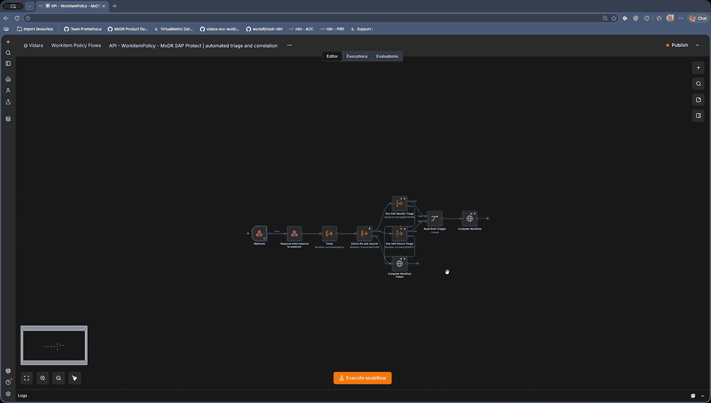Image resolution: width=711 pixels, height=403 pixels.
Task: Select the Complete Workflow HTTP node
Action: point(469,218)
